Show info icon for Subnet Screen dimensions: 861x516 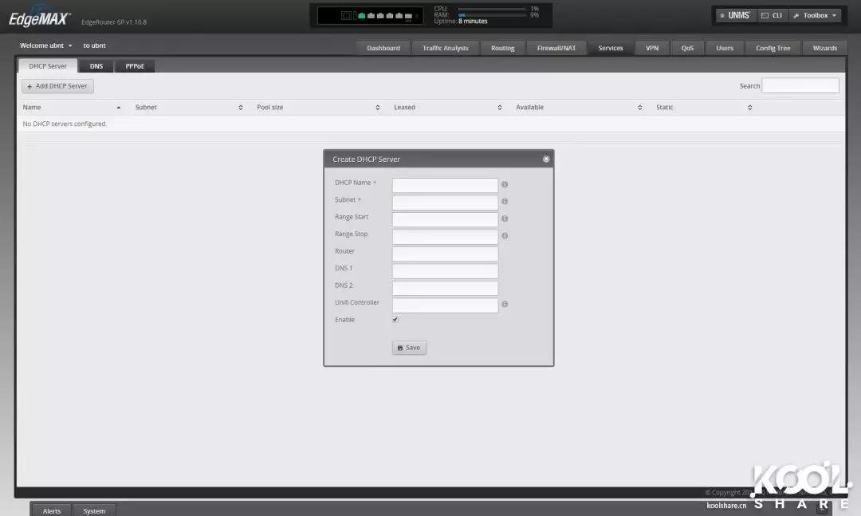click(505, 202)
